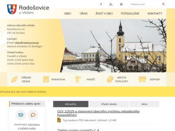175x131 pixels.
Task: Open the Facebook icon link
Action: (101, 4)
